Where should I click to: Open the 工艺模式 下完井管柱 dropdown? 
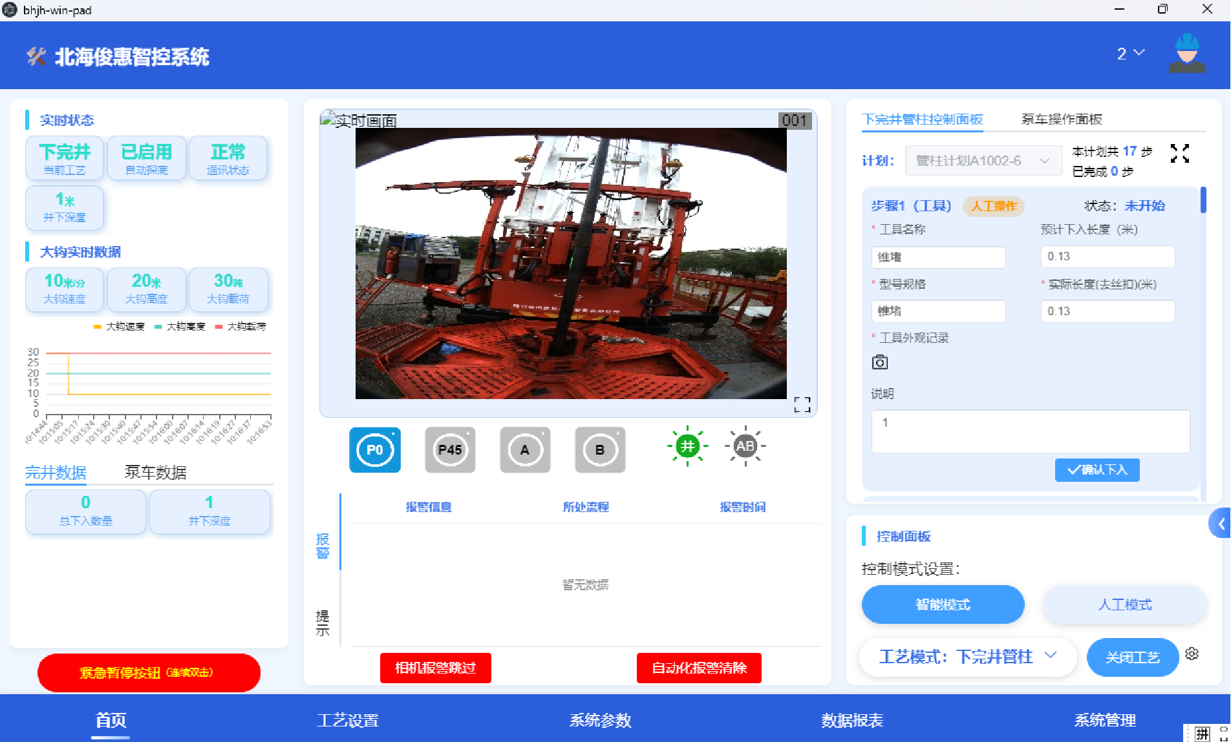tap(968, 657)
